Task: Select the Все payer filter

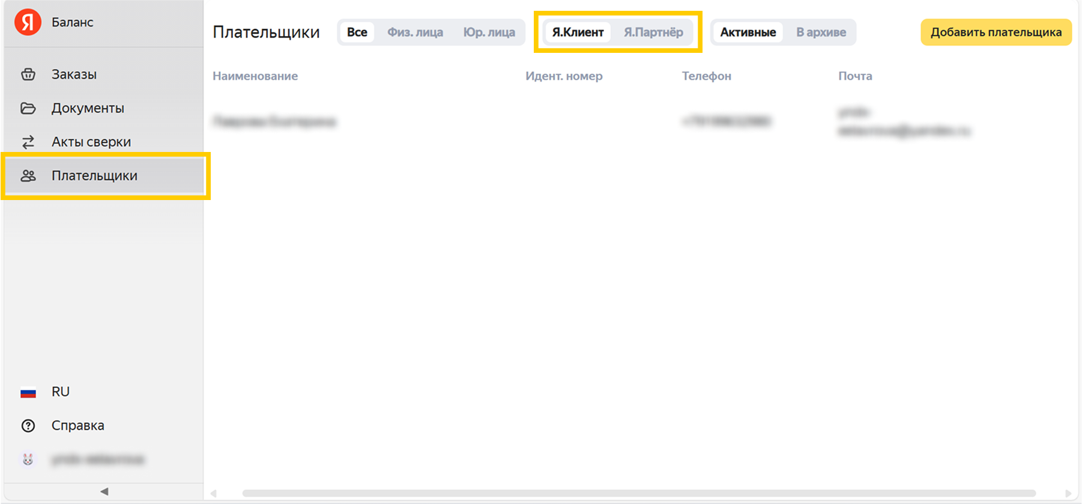Action: coord(357,32)
